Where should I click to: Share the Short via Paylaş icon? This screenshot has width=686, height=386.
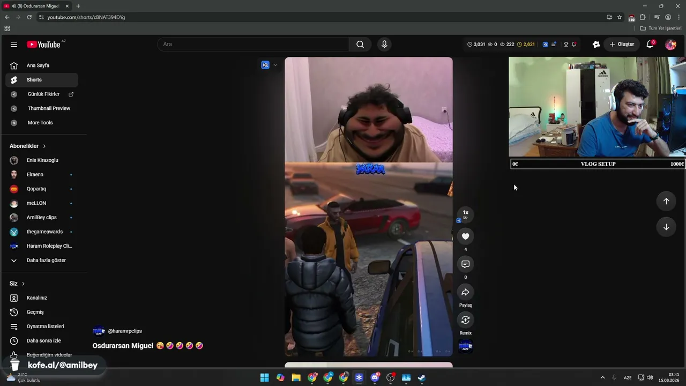pyautogui.click(x=465, y=292)
